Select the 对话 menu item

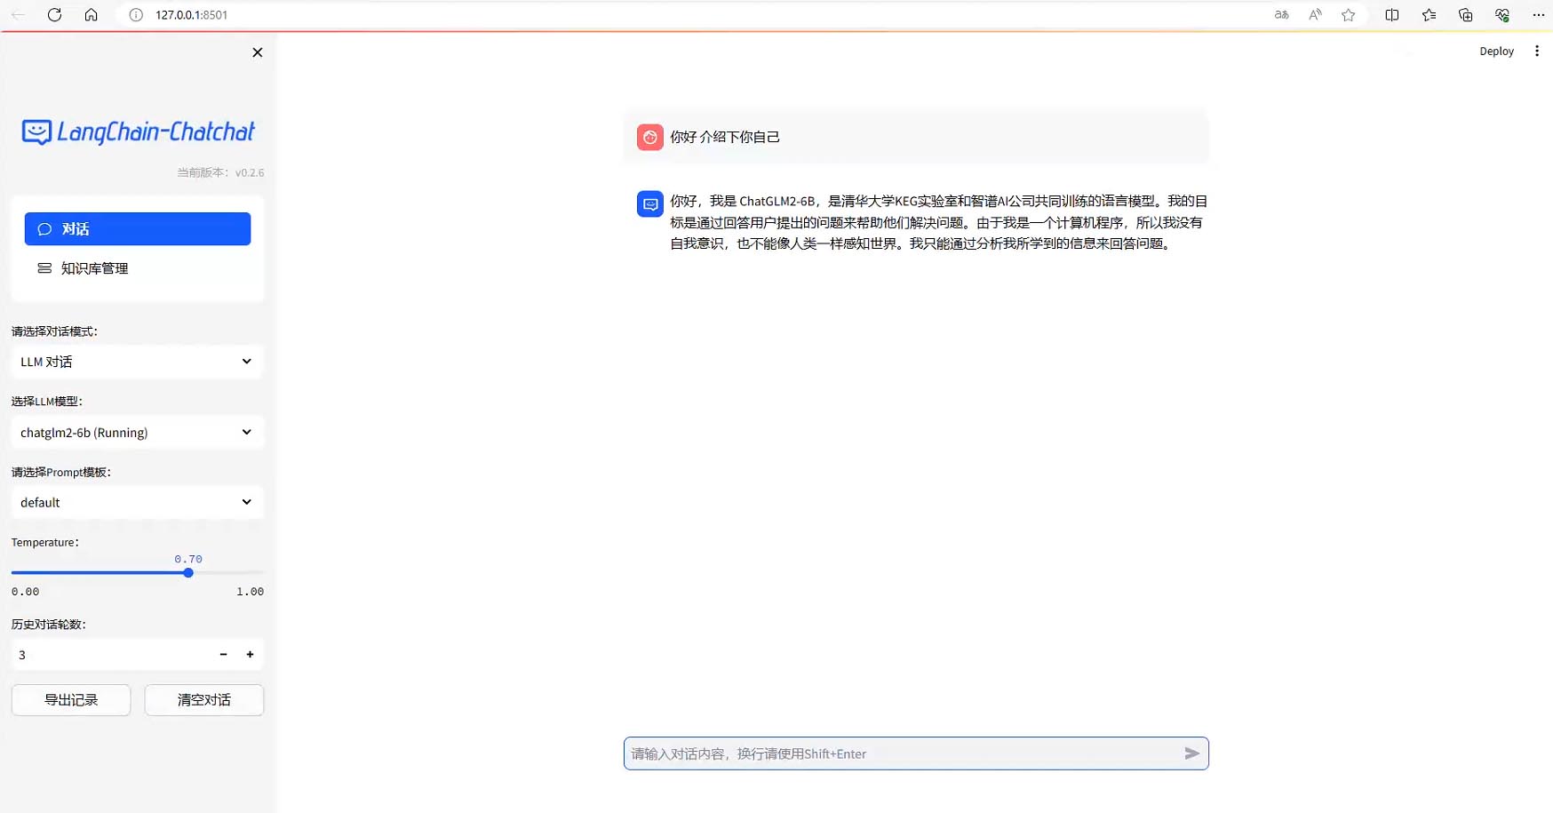[138, 229]
